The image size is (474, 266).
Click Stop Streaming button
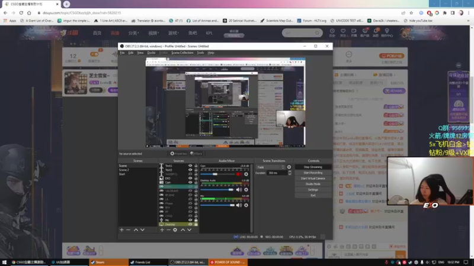click(x=313, y=167)
